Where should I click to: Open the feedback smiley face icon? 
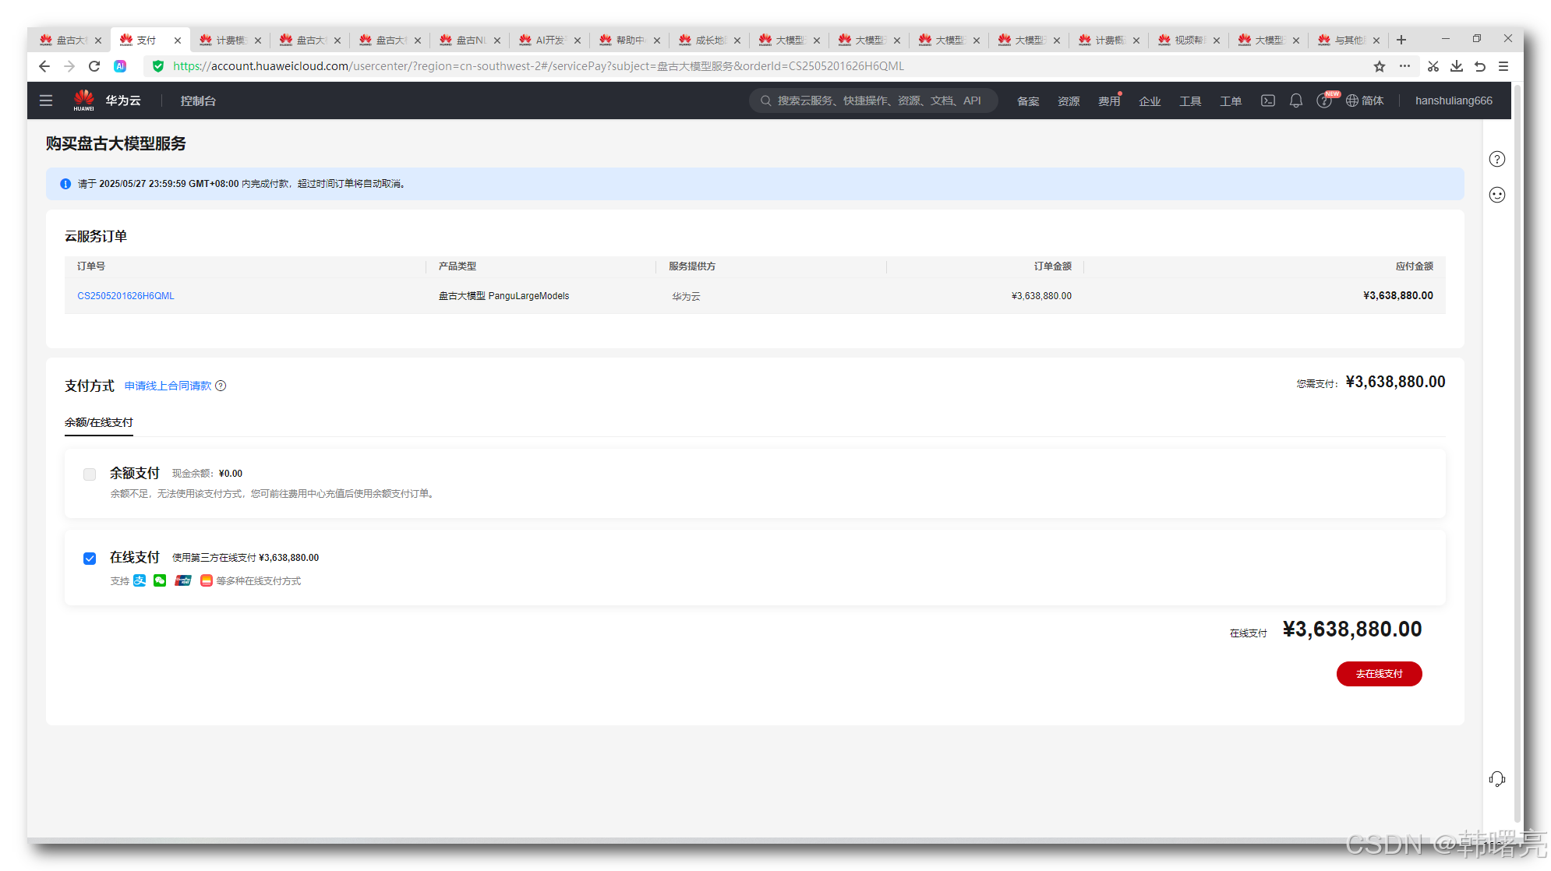pyautogui.click(x=1496, y=195)
